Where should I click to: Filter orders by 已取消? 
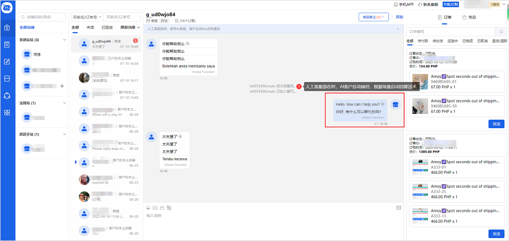pos(482,41)
